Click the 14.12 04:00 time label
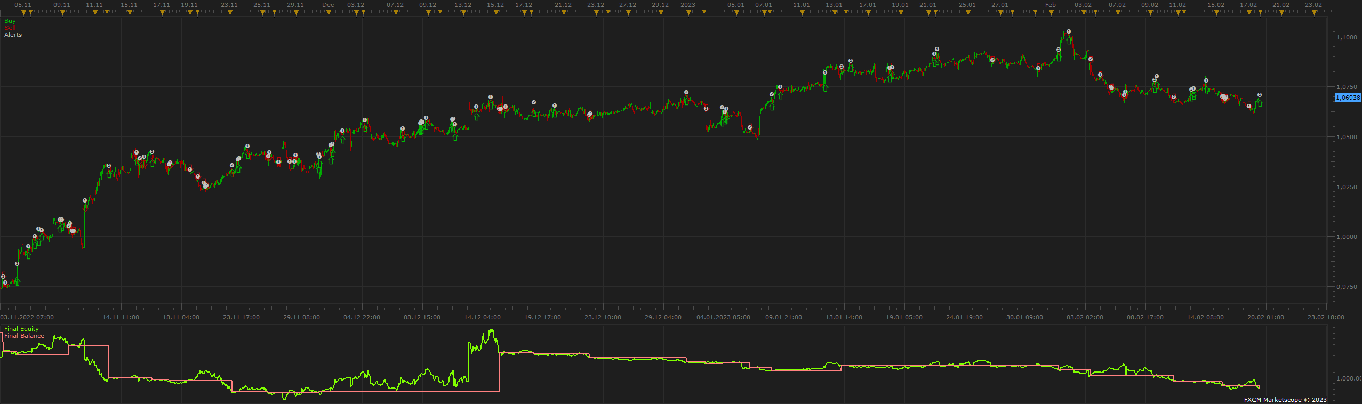The width and height of the screenshot is (1362, 404). (x=483, y=317)
